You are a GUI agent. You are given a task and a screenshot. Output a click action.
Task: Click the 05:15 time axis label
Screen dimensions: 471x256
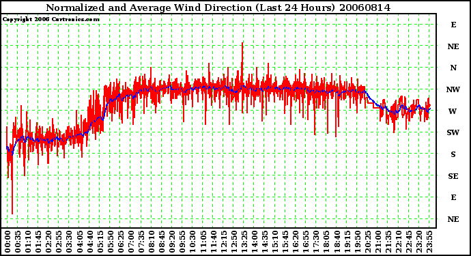point(100,242)
